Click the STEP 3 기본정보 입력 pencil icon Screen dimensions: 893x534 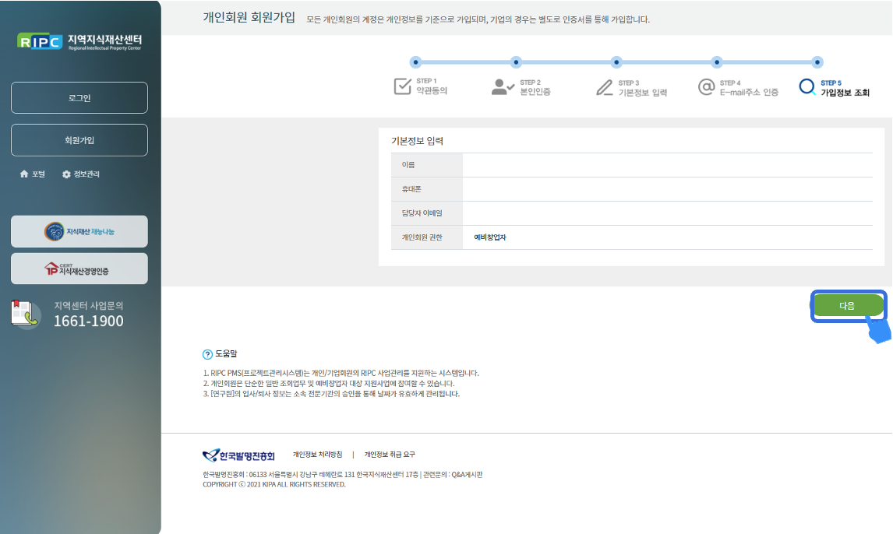pos(605,86)
